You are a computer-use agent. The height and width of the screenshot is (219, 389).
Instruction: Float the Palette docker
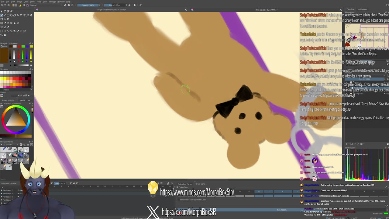(x=30, y=69)
